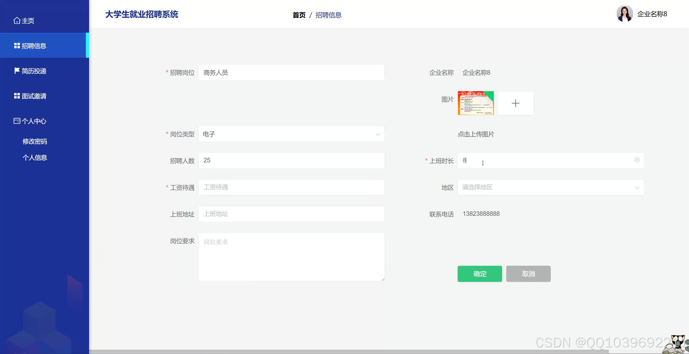Click the home icon beside 主页
Viewport: 689px width, 354px height.
pos(17,20)
